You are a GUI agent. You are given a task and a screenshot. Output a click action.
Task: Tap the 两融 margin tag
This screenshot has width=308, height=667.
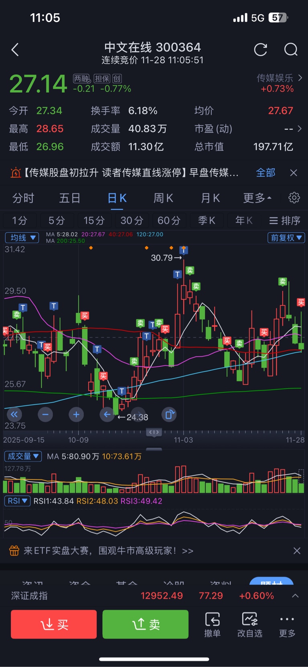click(82, 79)
